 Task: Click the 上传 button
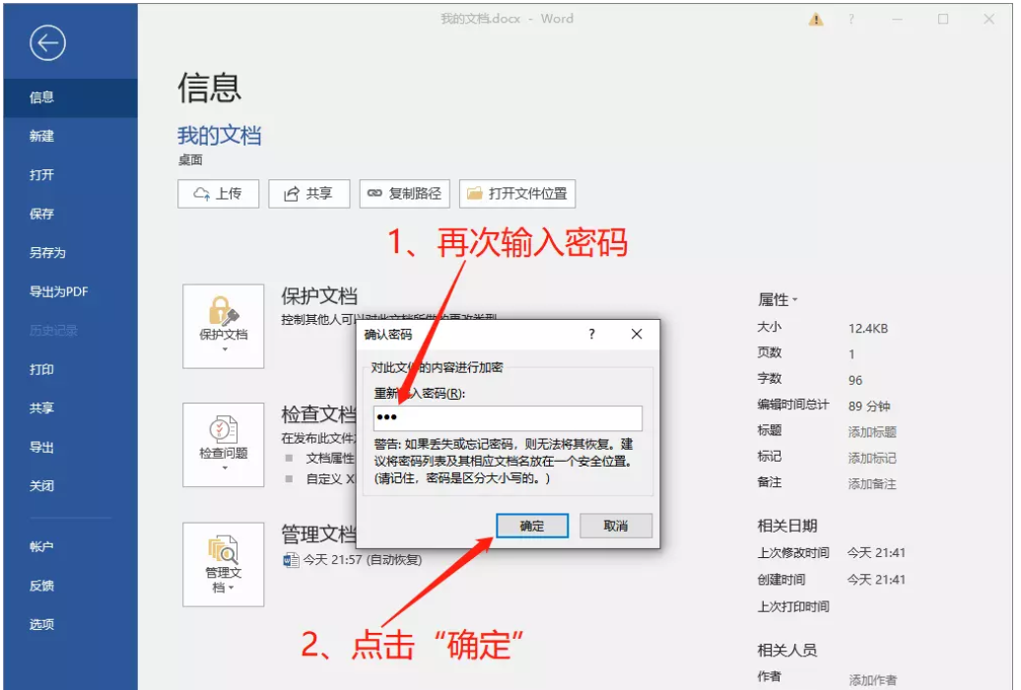coord(218,194)
